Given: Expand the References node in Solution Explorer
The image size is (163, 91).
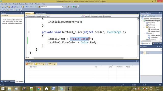Looking at the screenshot, I should 144,25.
